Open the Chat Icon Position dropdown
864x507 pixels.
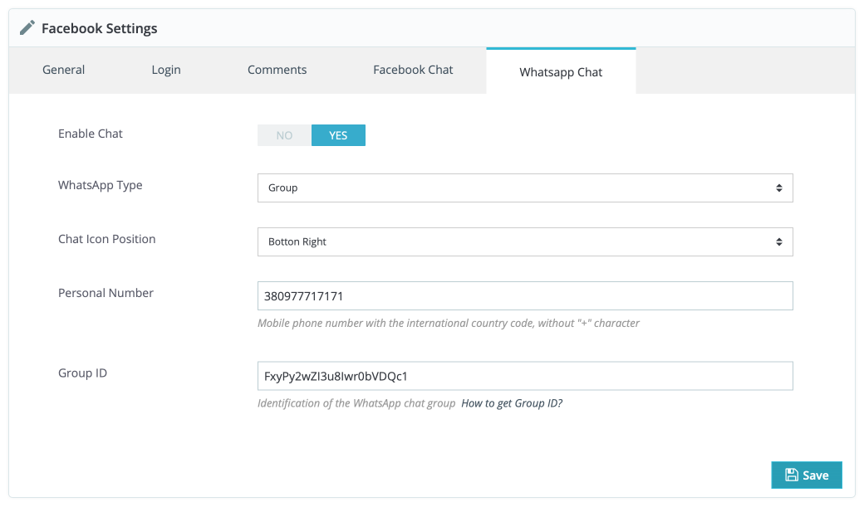(525, 241)
